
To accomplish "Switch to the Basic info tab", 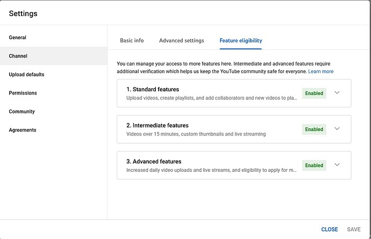I will click(x=132, y=40).
